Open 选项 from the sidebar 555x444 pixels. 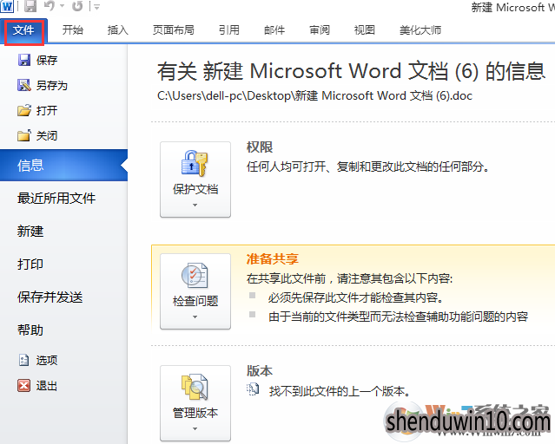coord(47,360)
